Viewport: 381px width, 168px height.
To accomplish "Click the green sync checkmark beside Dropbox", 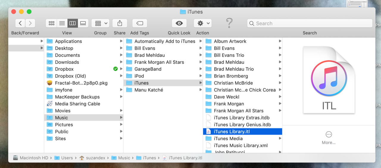I will point(115,69).
